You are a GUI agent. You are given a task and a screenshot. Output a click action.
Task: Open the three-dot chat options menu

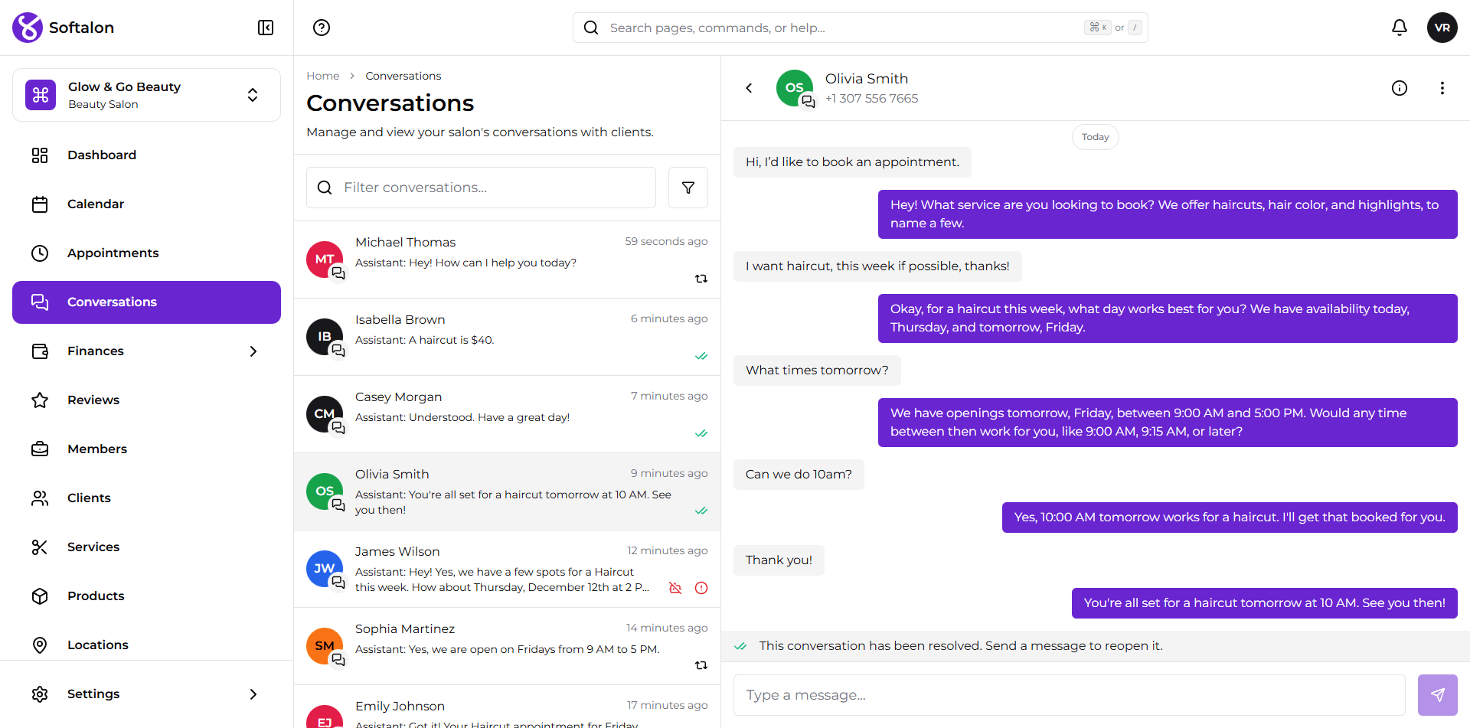[1442, 88]
